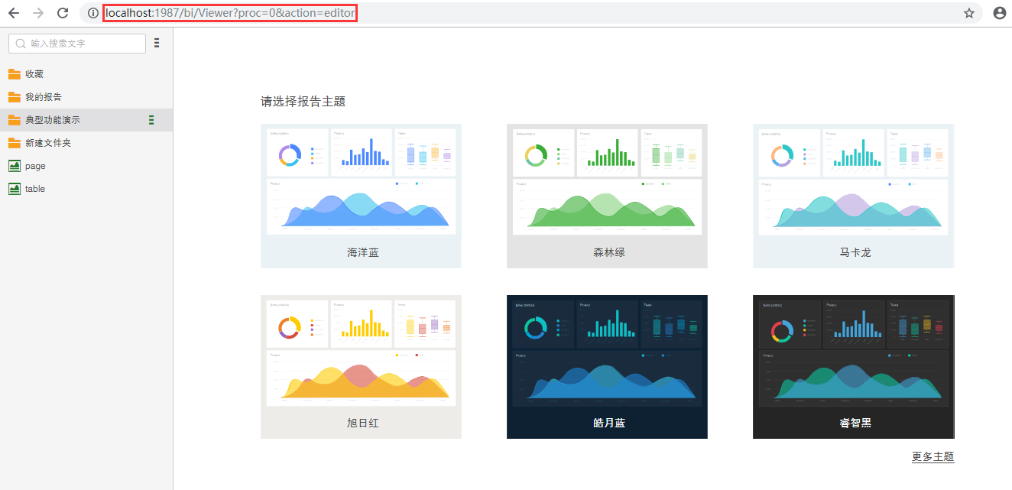Open the browser profile account icon

pos(999,13)
